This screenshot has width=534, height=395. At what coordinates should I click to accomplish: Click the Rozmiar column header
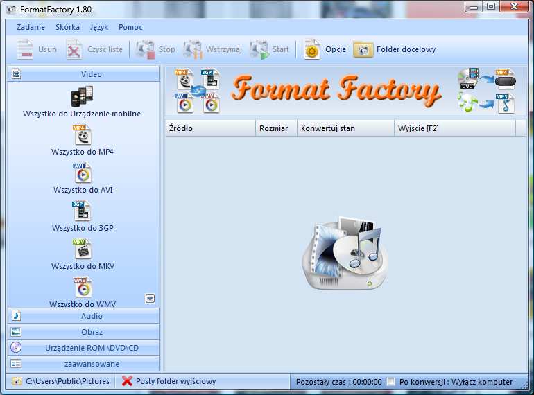pyautogui.click(x=276, y=128)
